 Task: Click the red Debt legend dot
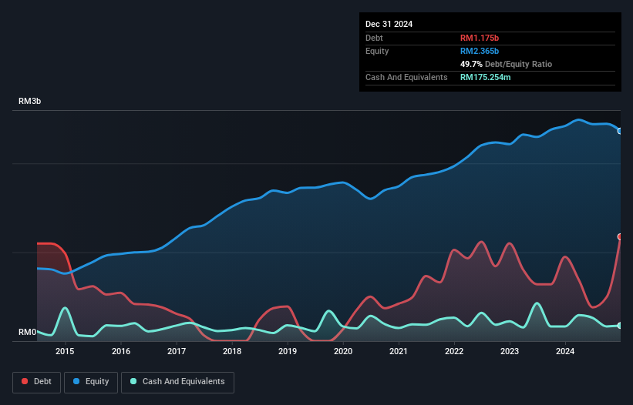[x=25, y=381]
